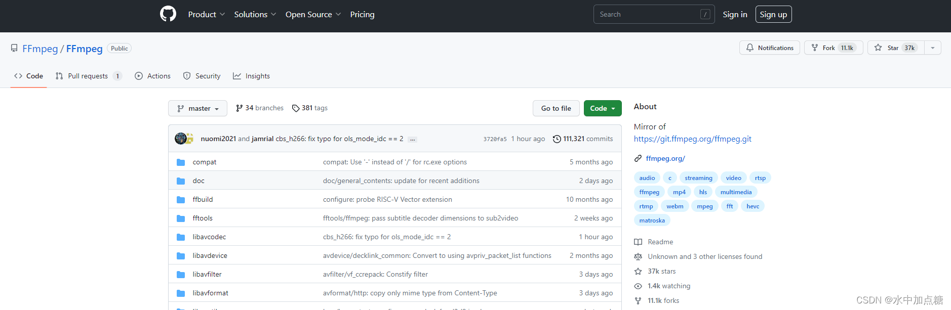Open the ffmpeg.org/ website link

pyautogui.click(x=665, y=158)
